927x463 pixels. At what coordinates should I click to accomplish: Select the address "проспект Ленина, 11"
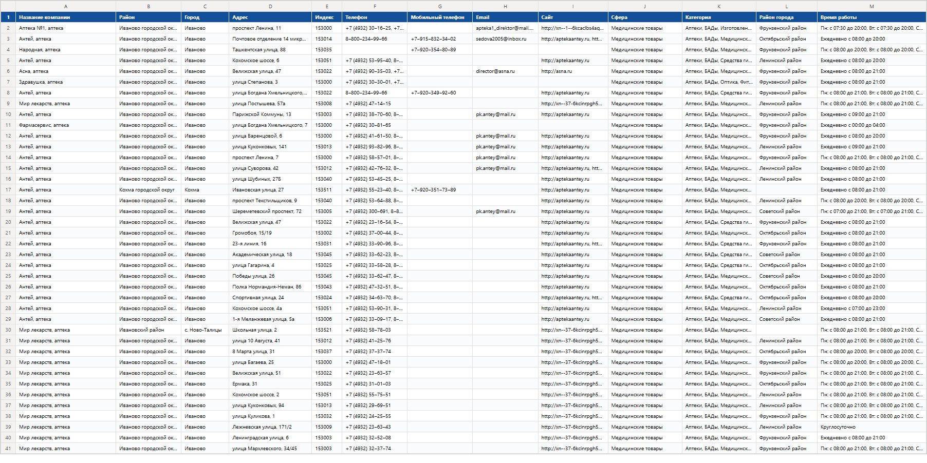click(x=270, y=28)
